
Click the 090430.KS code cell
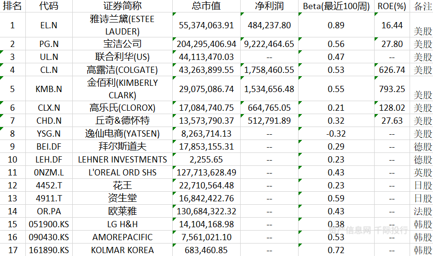(49, 237)
